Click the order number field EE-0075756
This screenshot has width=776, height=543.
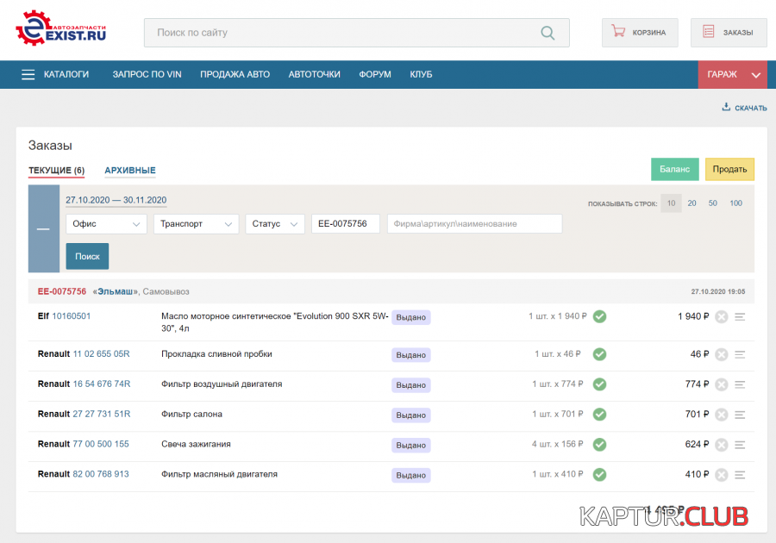[346, 224]
